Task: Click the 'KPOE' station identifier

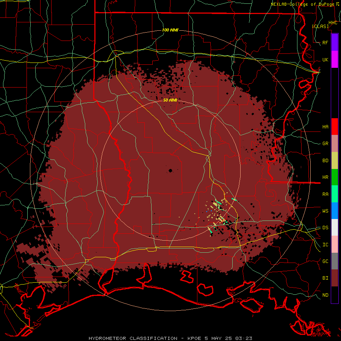Action: coord(194,338)
